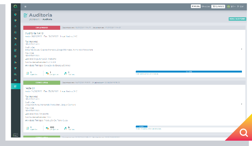
Task: Click the hammer icon in Teste 01 card
Action: (x=65, y=128)
